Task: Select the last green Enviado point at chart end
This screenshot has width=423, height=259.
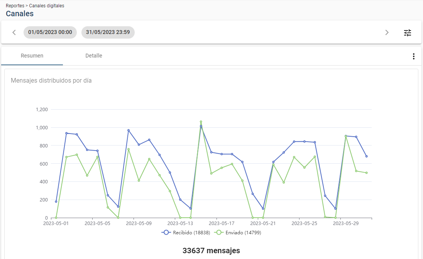Action: (366, 173)
